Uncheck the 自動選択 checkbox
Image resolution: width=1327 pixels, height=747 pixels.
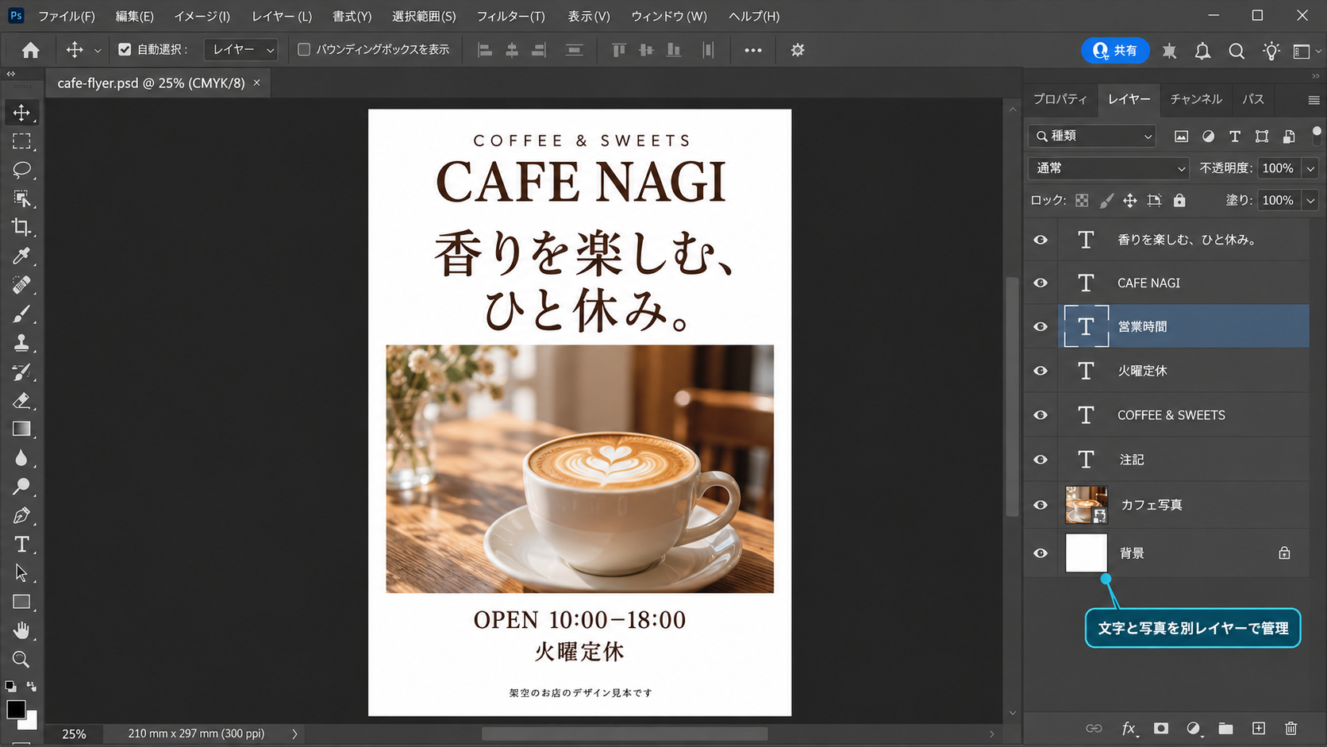click(x=125, y=49)
